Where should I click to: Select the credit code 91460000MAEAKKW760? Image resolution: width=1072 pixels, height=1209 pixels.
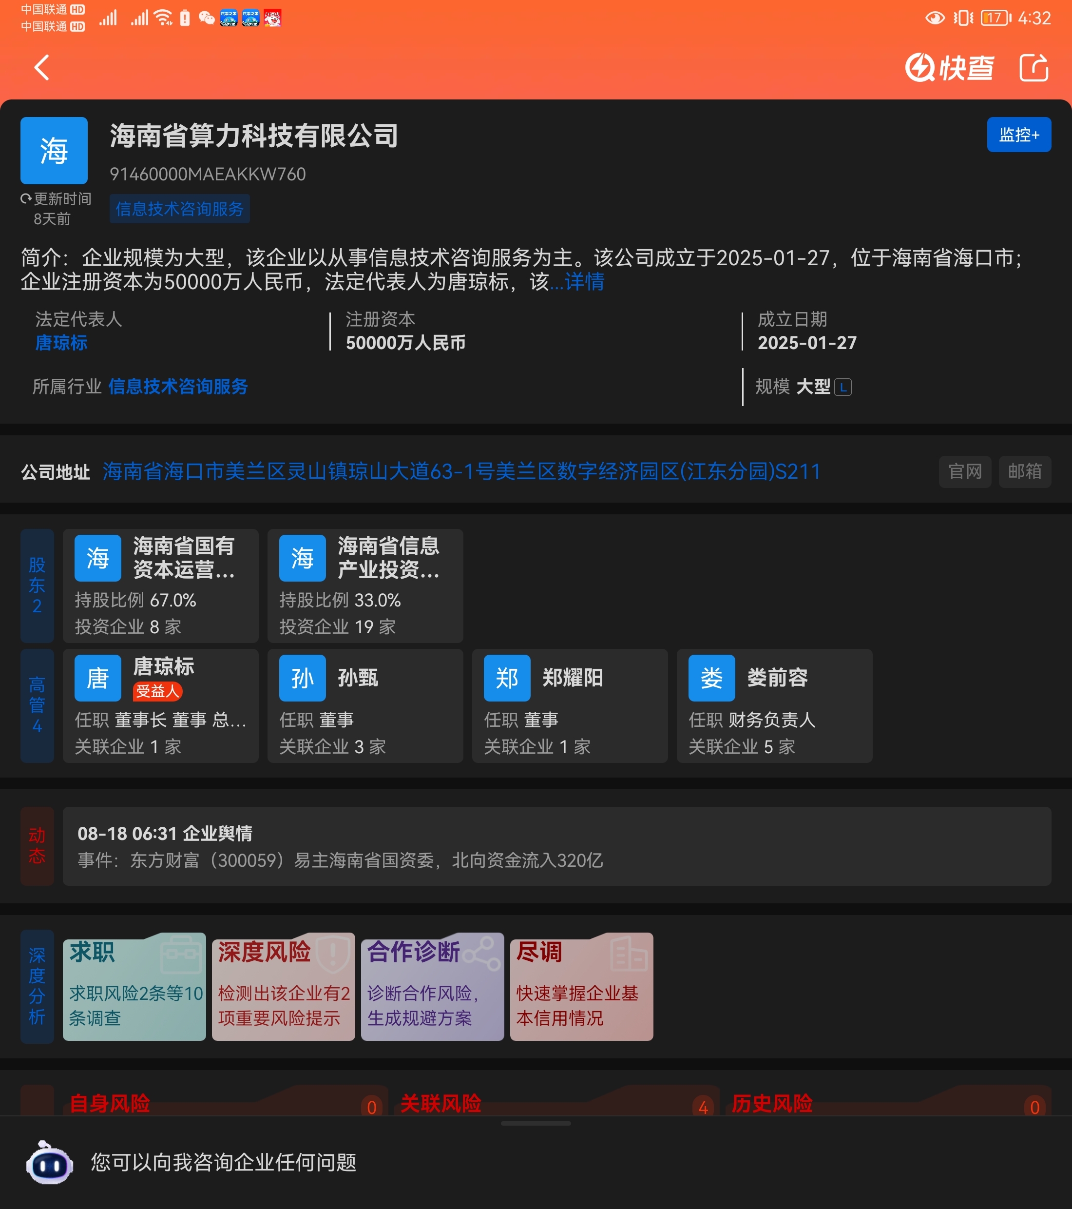tap(208, 174)
